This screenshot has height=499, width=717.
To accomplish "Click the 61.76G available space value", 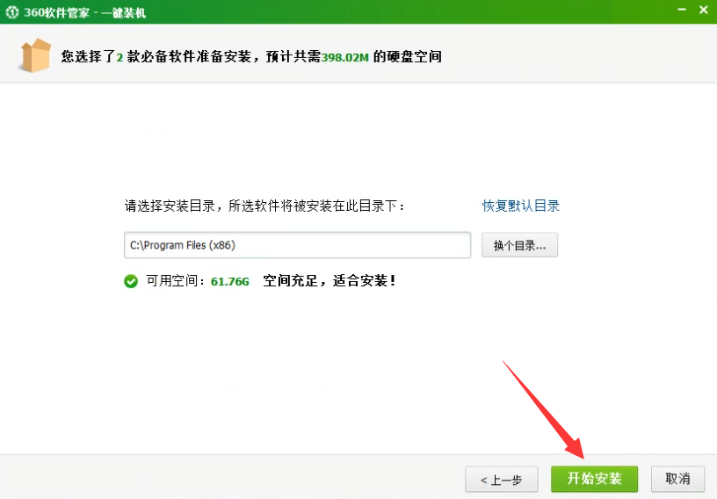I will [230, 281].
